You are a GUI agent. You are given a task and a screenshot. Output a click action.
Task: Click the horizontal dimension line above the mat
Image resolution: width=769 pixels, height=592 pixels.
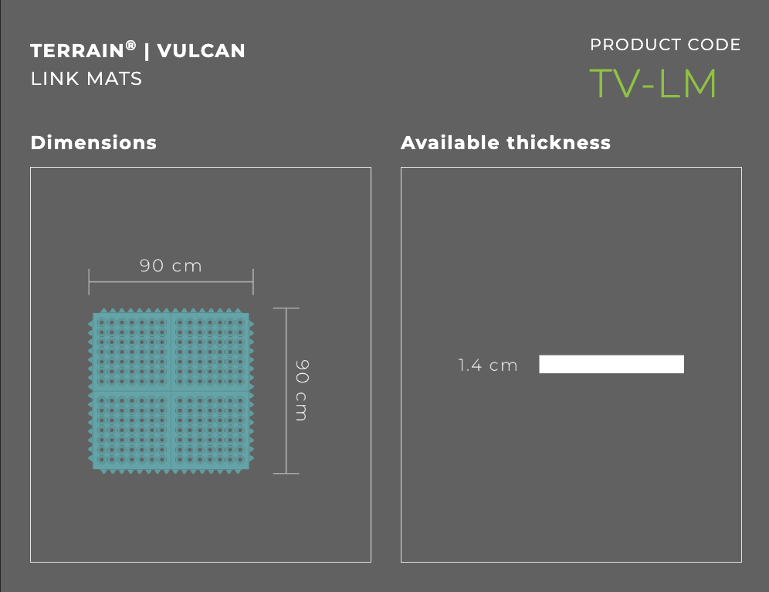point(171,282)
